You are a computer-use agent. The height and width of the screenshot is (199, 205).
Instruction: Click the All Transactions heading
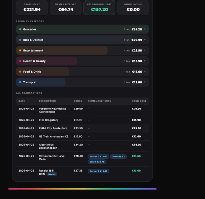pyautogui.click(x=29, y=93)
